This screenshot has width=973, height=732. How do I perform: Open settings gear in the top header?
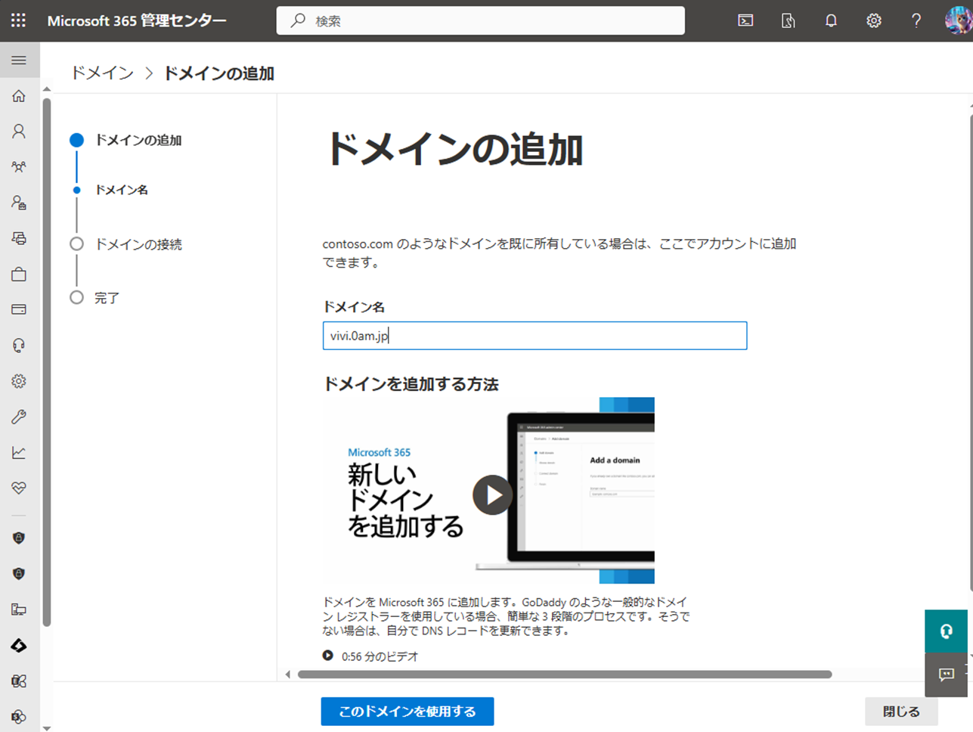point(874,20)
